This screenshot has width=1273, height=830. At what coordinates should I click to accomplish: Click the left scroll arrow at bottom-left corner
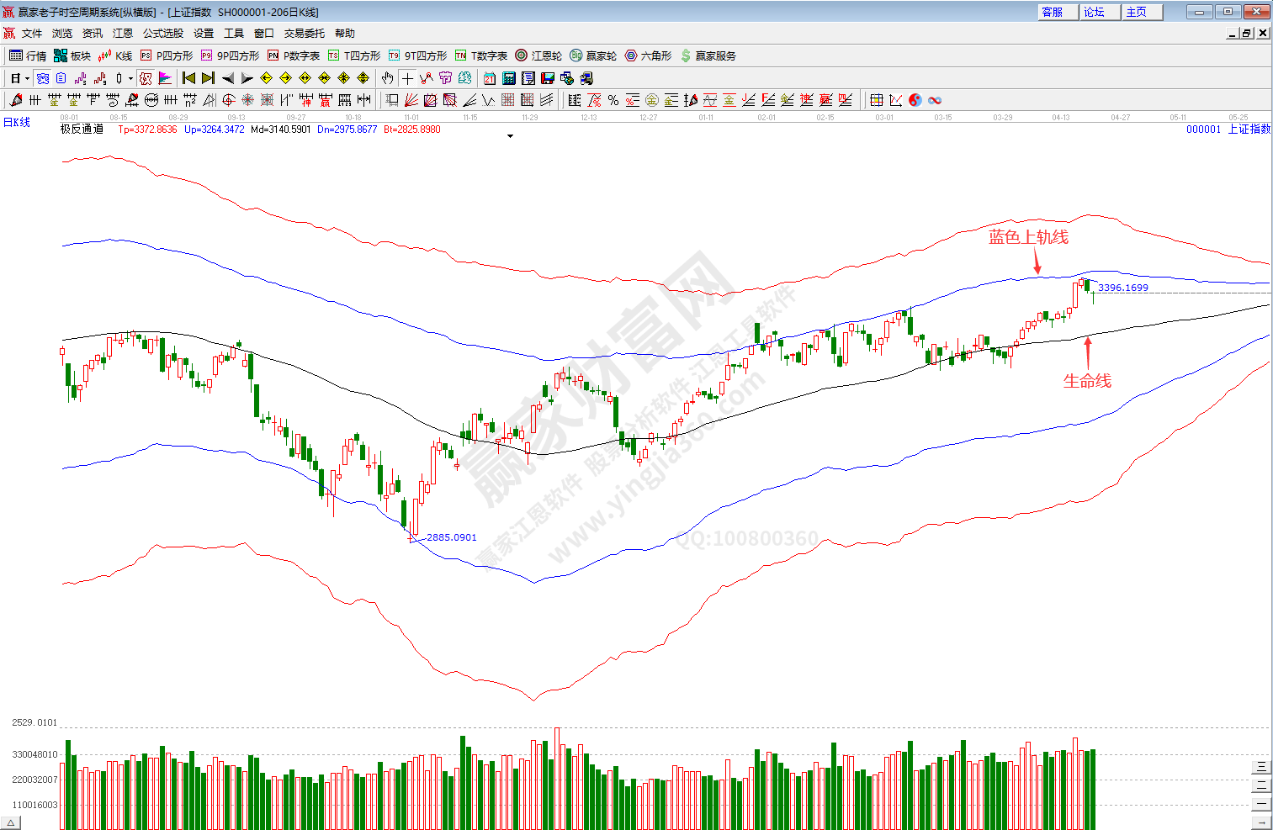[11, 822]
